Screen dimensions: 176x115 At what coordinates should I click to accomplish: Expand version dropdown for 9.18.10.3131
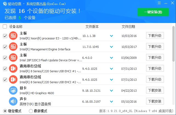[111, 91]
